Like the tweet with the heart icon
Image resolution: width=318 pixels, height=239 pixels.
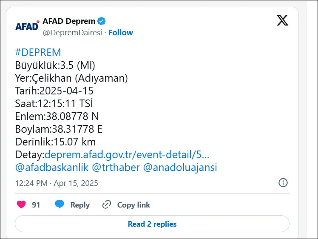21,205
